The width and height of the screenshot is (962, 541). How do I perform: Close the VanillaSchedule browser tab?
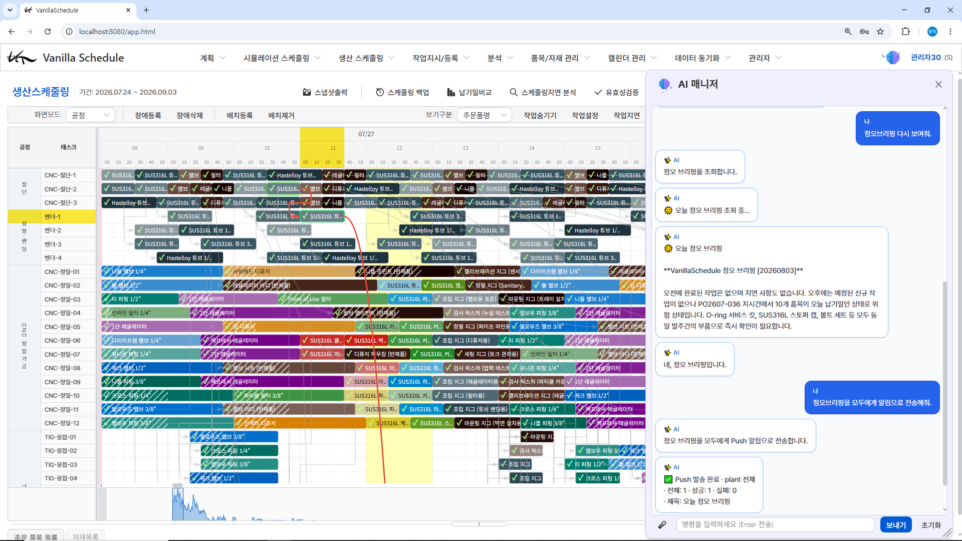point(128,10)
